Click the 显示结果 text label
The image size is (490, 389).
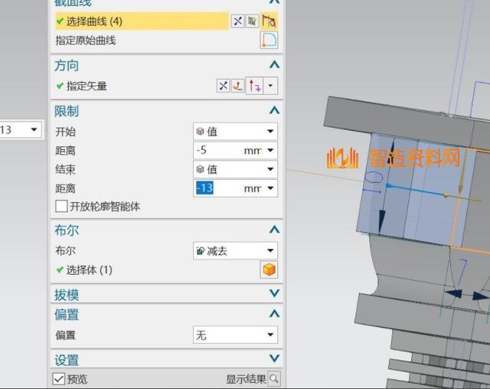point(246,379)
